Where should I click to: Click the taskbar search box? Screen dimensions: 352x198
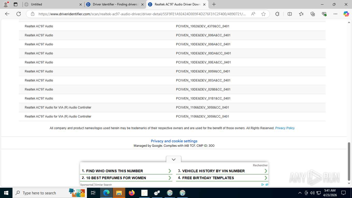pyautogui.click(x=49, y=193)
